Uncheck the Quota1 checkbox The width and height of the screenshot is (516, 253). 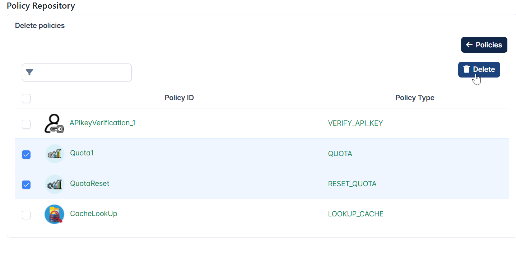coord(26,154)
